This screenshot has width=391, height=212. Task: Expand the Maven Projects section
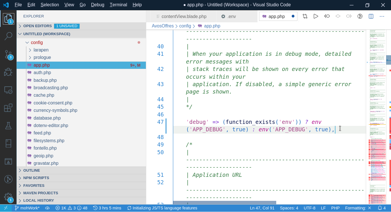pyautogui.click(x=81, y=193)
